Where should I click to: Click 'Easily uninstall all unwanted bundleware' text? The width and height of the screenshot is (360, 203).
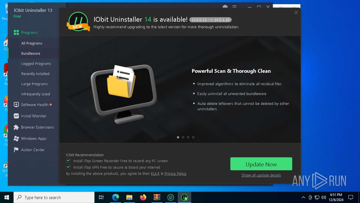click(x=232, y=94)
